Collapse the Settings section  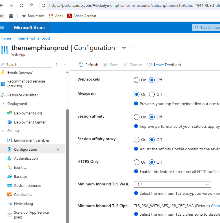pos(3,131)
